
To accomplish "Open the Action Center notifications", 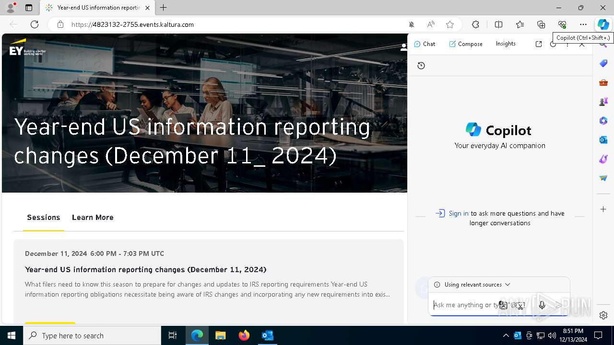I will [x=598, y=335].
